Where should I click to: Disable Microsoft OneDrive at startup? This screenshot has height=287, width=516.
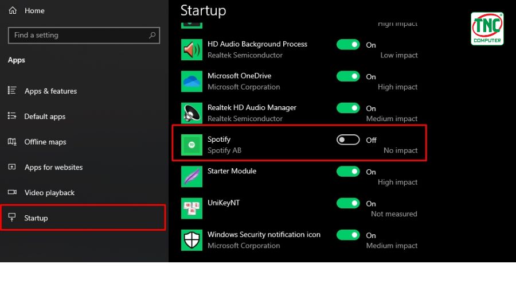(x=348, y=76)
